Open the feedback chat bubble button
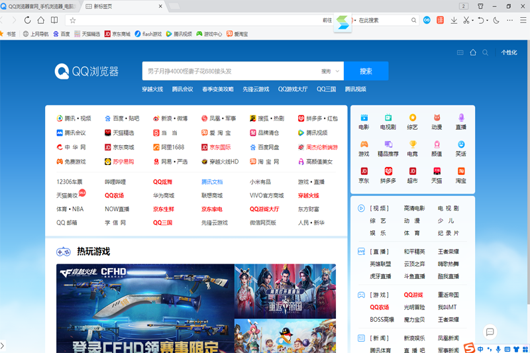This screenshot has width=530, height=353. coord(490,332)
